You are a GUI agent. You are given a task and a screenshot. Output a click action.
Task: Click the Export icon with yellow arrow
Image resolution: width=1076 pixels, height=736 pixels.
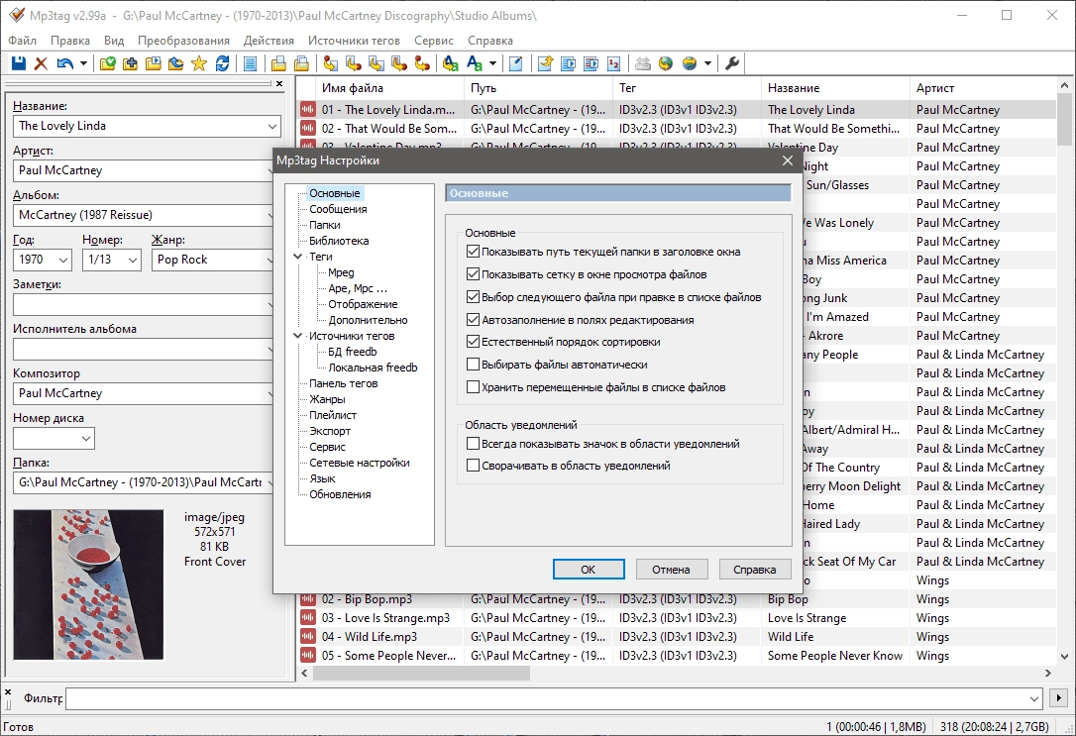coord(546,63)
